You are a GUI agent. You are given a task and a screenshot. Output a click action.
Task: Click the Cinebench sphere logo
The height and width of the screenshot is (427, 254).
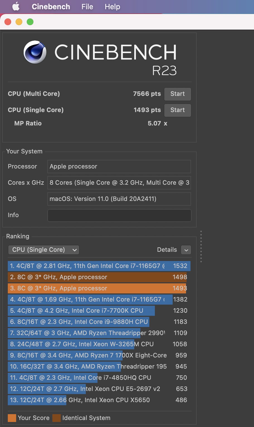pos(35,52)
